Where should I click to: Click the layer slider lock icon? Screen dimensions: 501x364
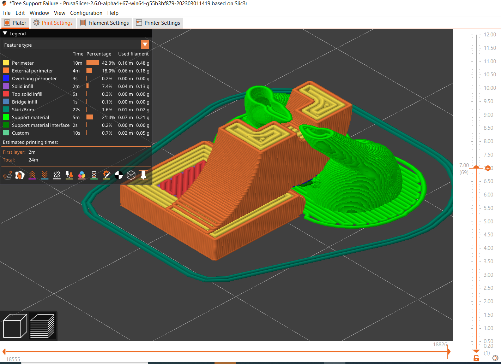[476, 358]
